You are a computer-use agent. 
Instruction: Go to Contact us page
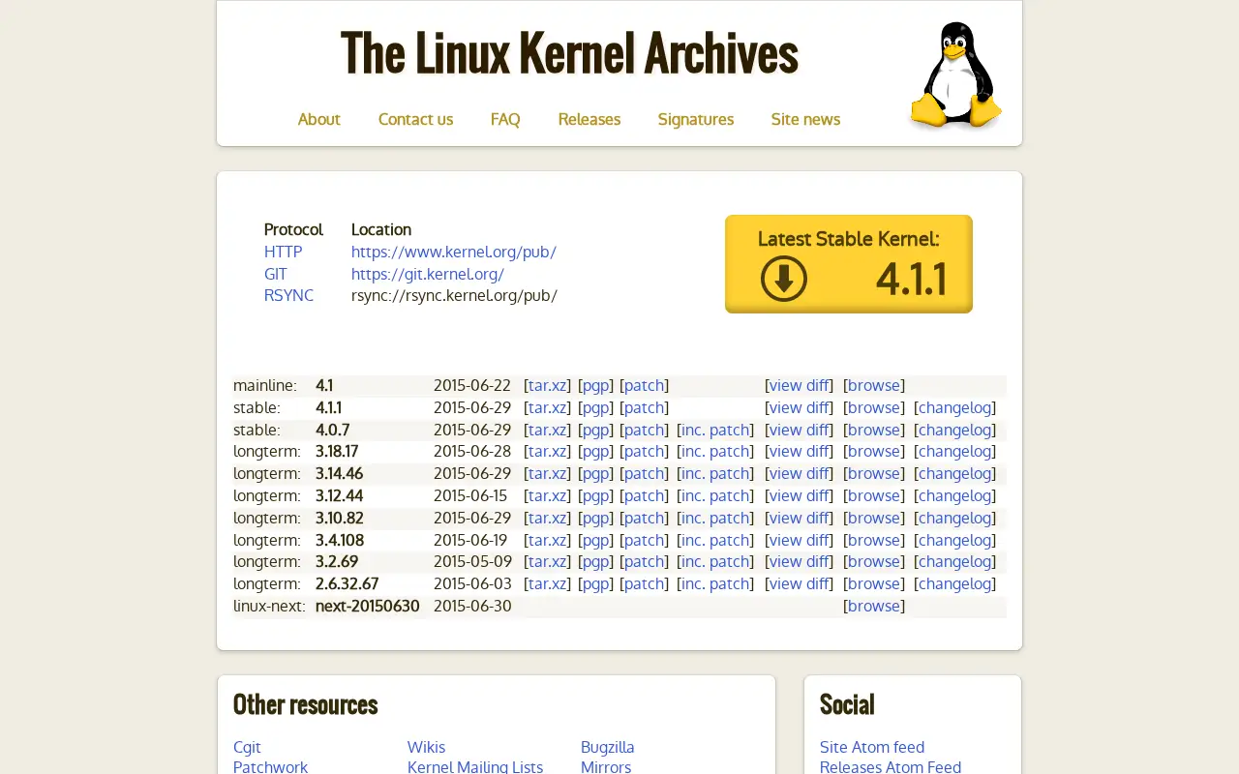(x=415, y=119)
